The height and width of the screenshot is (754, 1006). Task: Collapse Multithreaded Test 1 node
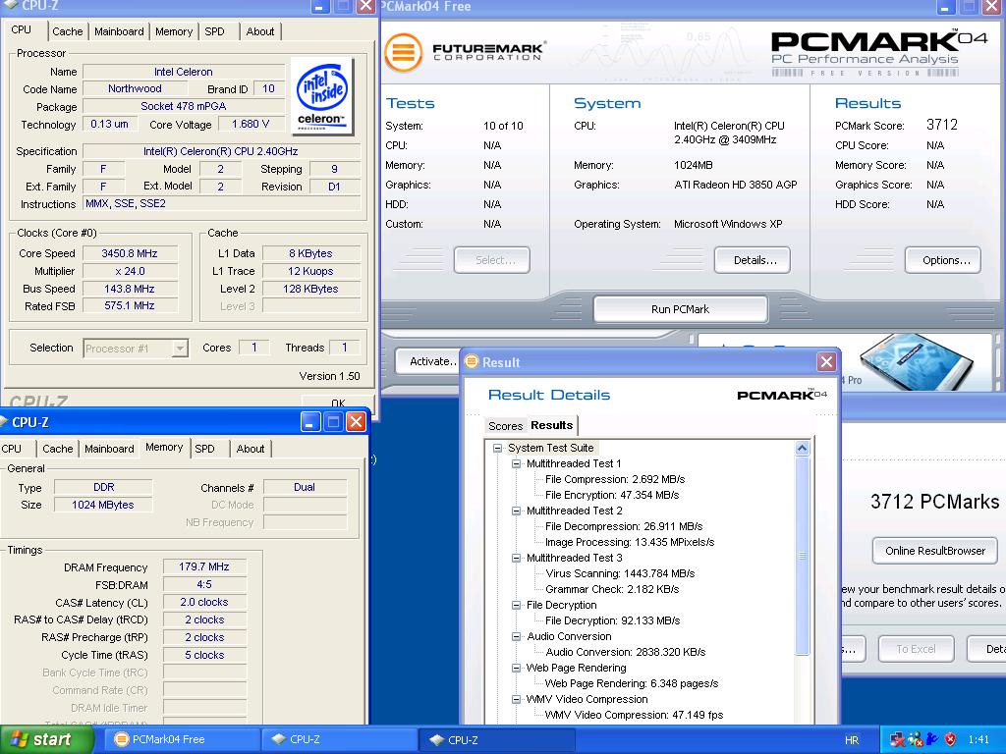(516, 463)
